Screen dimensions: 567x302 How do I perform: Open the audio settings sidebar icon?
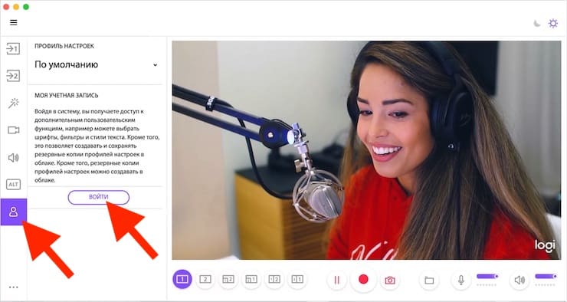coord(13,158)
